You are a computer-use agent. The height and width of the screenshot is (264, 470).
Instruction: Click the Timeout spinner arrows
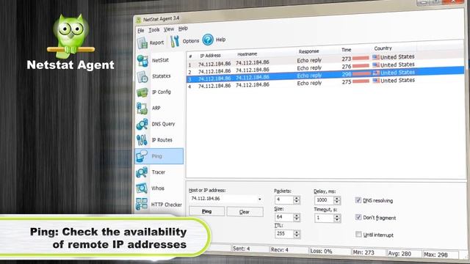[x=337, y=219]
